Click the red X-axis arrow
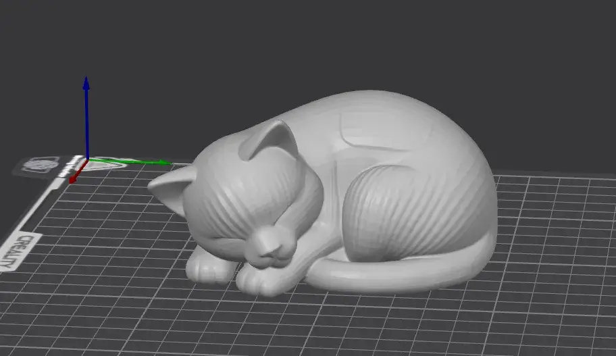This screenshot has height=356, width=616. [78, 172]
